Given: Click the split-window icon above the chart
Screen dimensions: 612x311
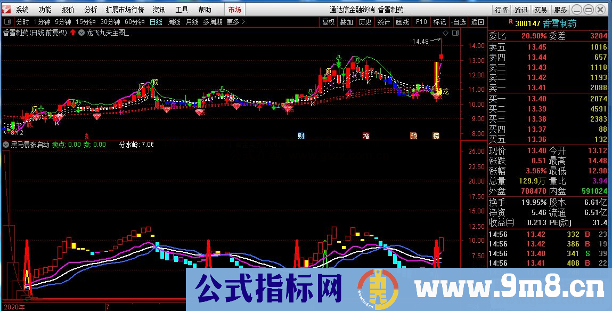Looking at the screenshot, I should point(455,33).
